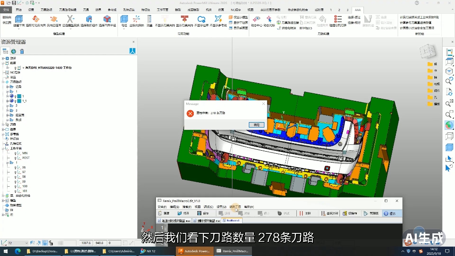Open the globe browser tab in explorer panel
The image size is (455, 256).
click(x=13, y=52)
